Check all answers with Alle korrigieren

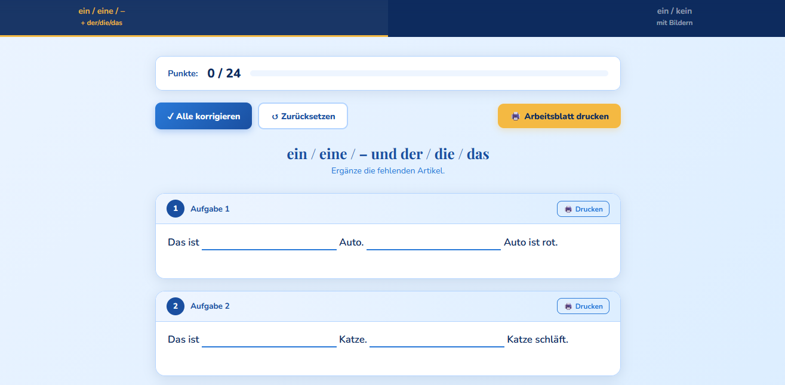[204, 116]
